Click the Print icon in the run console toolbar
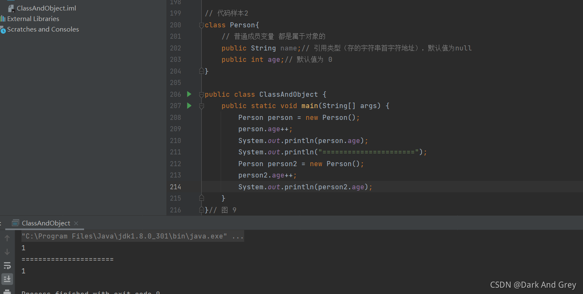Screen dimensions: 583x294 (7, 291)
